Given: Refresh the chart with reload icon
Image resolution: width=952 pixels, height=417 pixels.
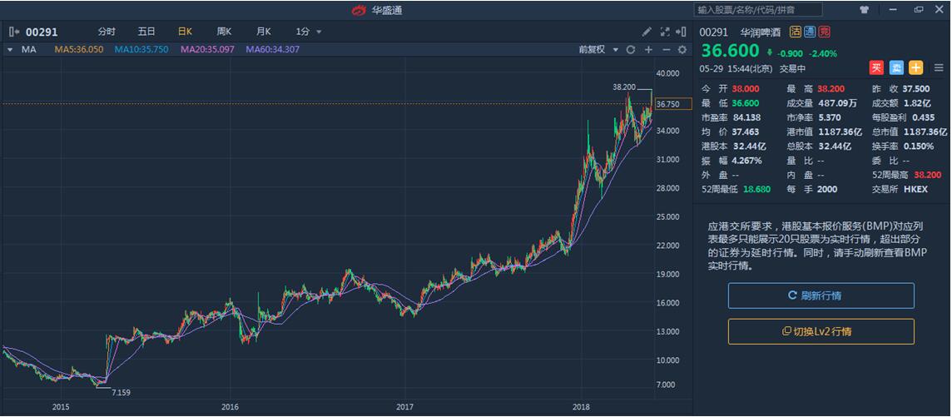Looking at the screenshot, I should tap(631, 50).
